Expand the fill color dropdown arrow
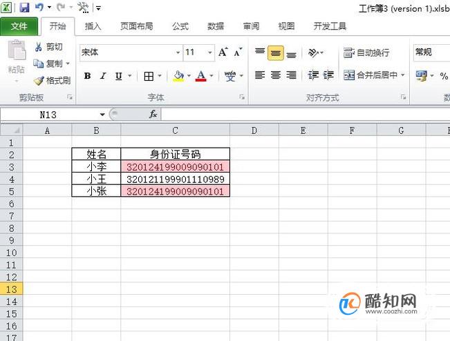This screenshot has height=341, width=450. (189, 76)
